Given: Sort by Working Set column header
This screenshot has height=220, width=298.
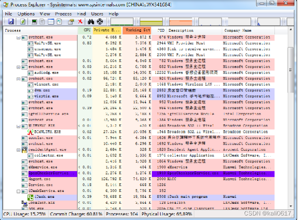Looking at the screenshot, I should click(137, 30).
